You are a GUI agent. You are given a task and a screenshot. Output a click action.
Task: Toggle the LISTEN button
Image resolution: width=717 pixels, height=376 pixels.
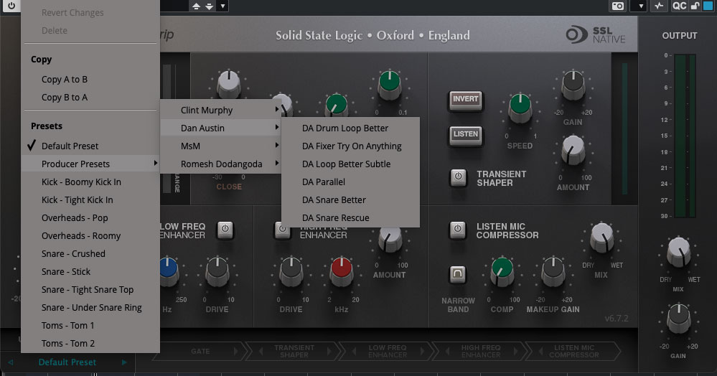click(466, 135)
